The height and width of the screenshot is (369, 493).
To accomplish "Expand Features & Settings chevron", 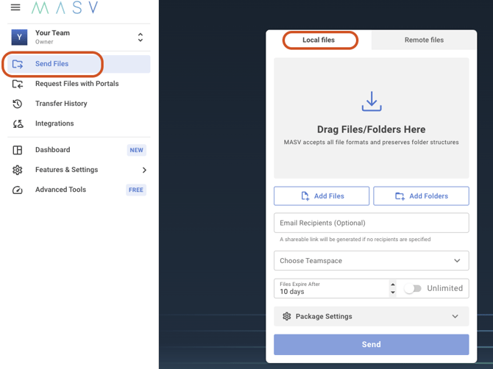I will coord(144,170).
